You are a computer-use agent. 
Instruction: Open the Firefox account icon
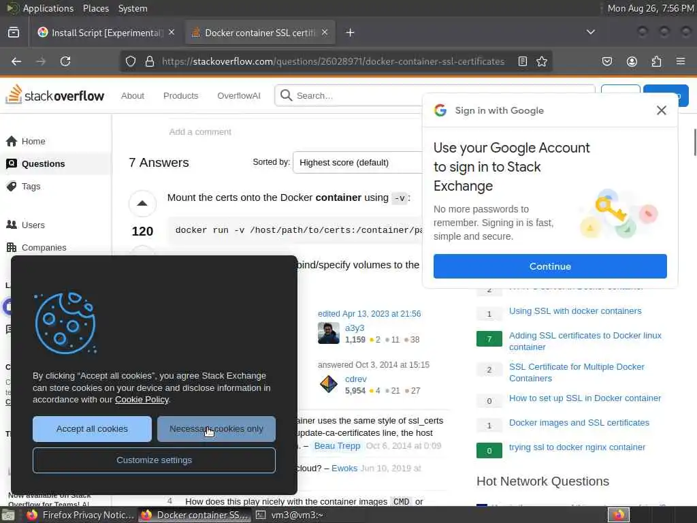632,61
